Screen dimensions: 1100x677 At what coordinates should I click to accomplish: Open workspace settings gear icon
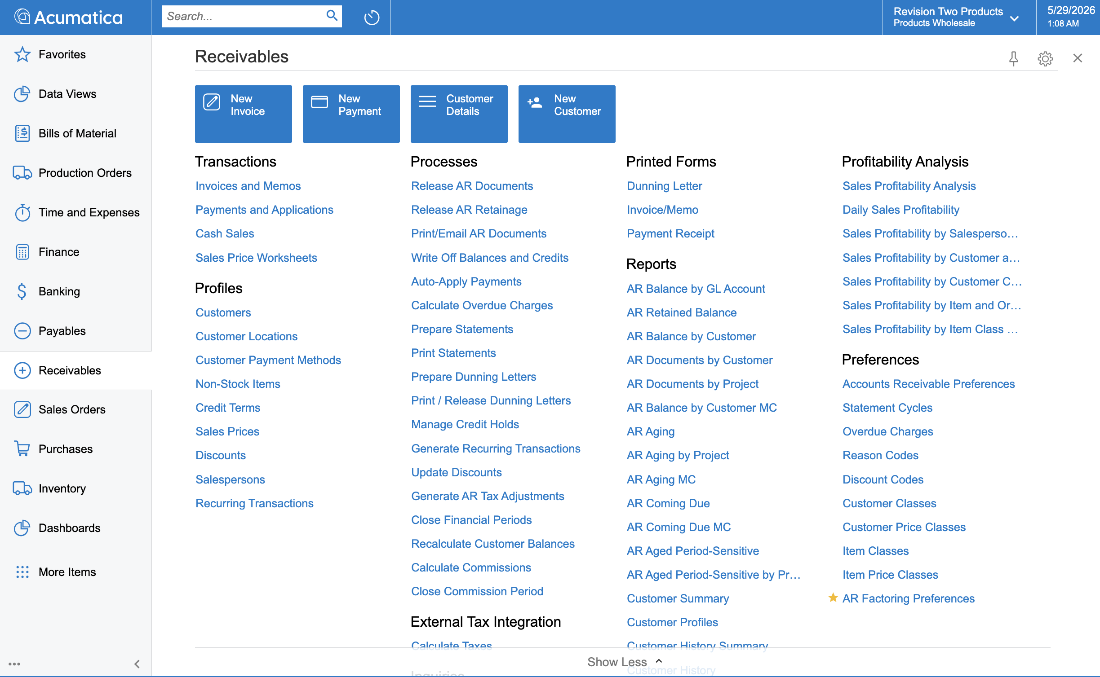1045,58
